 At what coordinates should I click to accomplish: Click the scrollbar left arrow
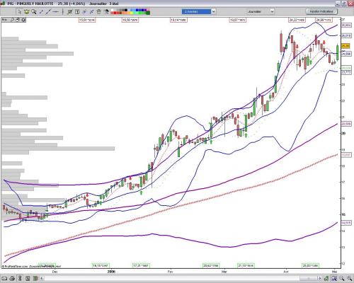point(42,279)
